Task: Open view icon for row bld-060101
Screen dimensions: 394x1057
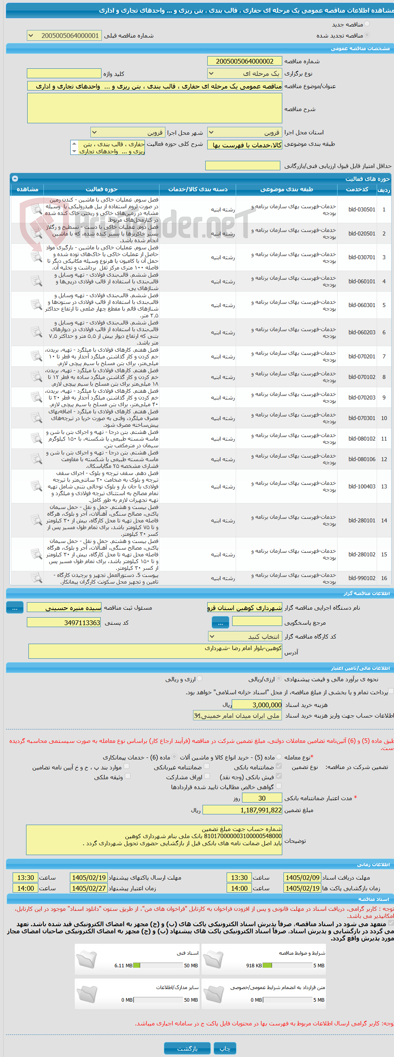Action: click(36, 281)
